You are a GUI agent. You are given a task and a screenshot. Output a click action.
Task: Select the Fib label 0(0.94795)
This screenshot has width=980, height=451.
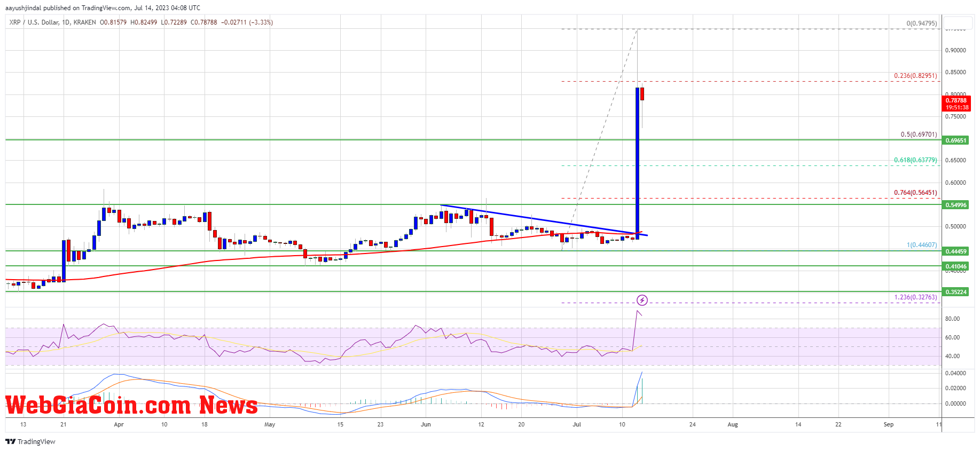coord(921,23)
